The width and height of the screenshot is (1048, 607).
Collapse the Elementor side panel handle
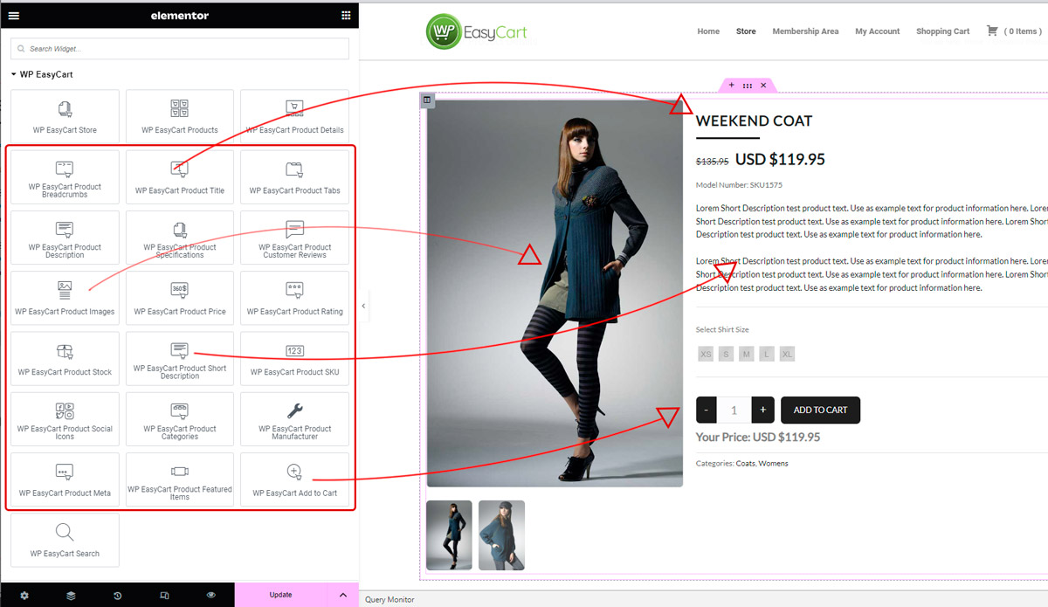tap(363, 307)
